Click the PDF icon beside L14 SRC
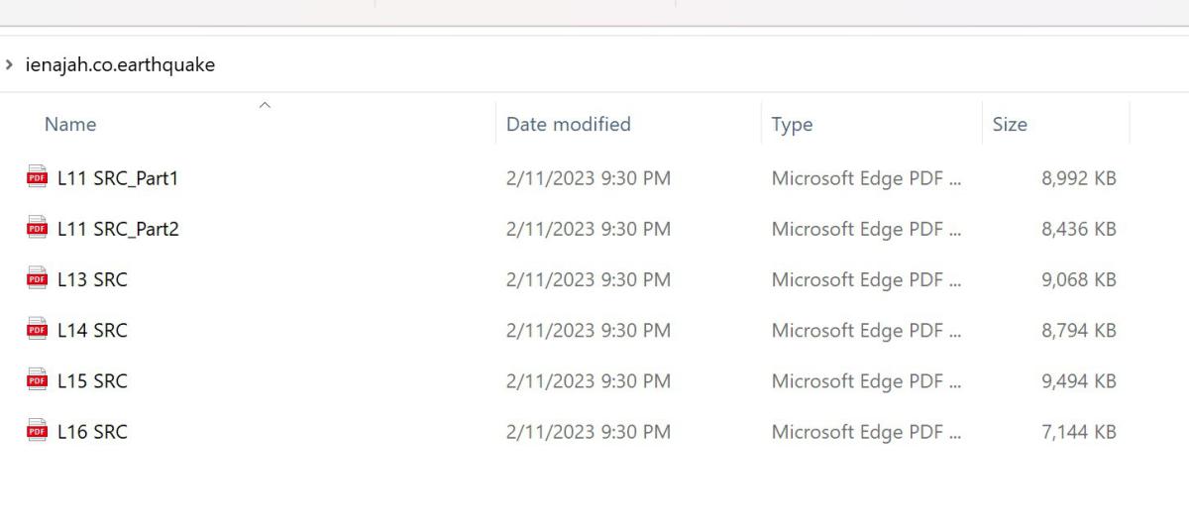1189x522 pixels. pyautogui.click(x=37, y=330)
